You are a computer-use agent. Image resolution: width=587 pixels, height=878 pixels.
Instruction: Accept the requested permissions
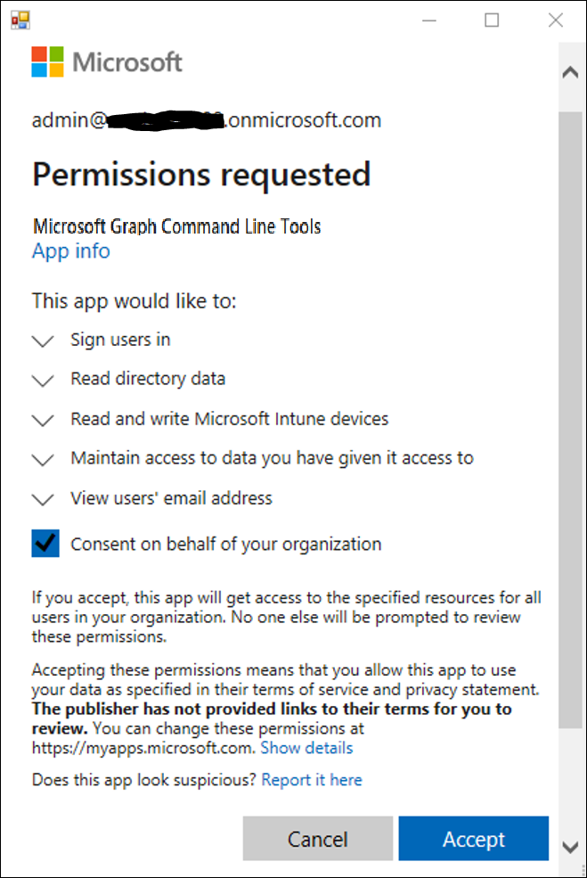click(x=473, y=838)
